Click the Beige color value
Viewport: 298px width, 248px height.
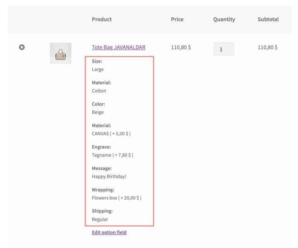pos(98,112)
